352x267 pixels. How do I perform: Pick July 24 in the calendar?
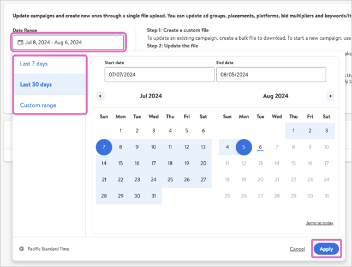click(x=153, y=180)
